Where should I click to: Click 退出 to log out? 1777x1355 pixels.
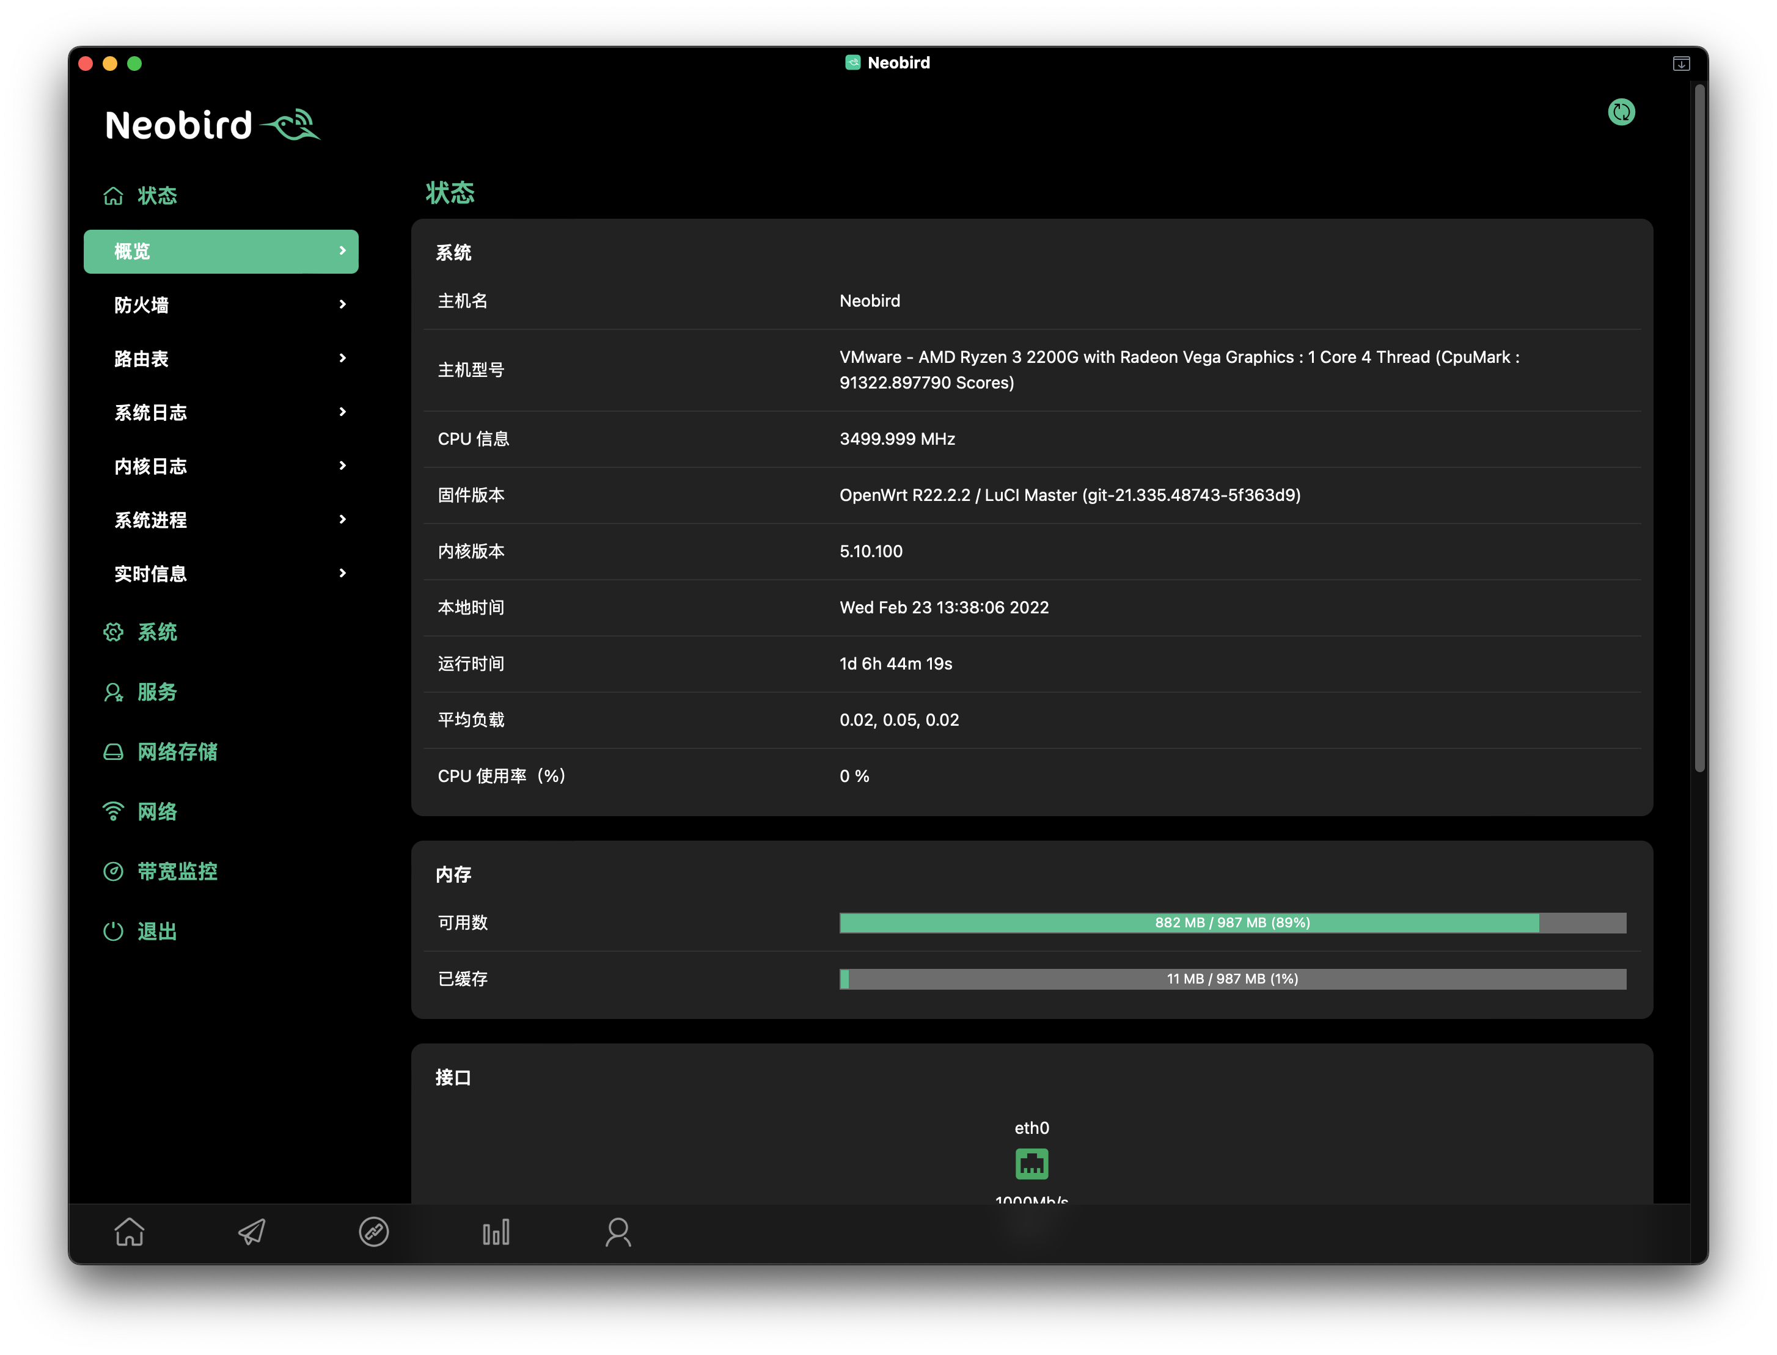[156, 932]
